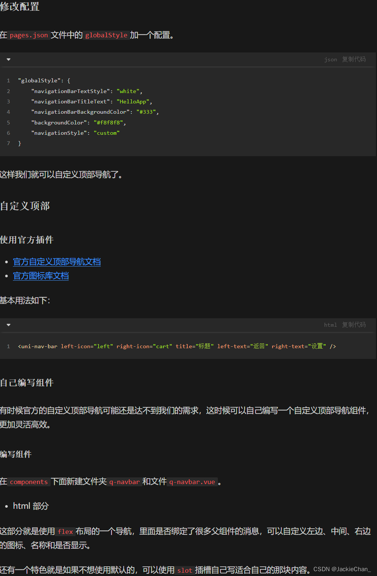Open the 官方图标库文档 link
The height and width of the screenshot is (576, 377).
coord(41,276)
